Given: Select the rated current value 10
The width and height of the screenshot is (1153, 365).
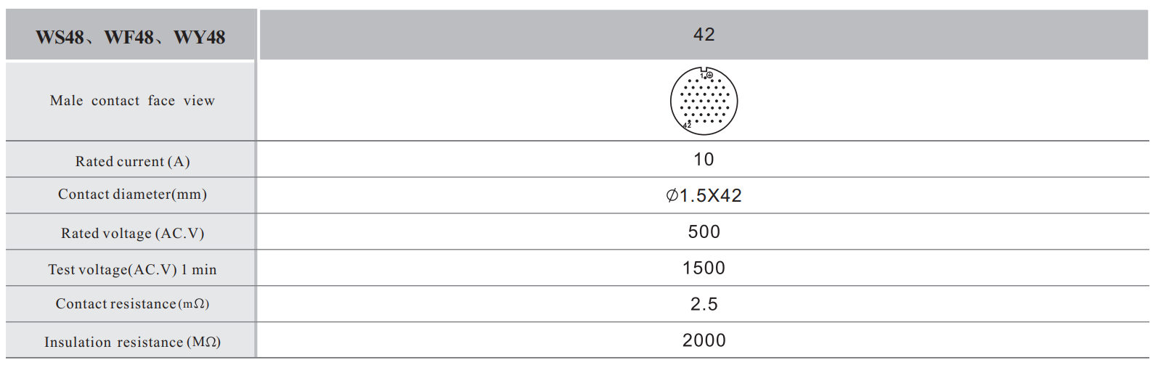Looking at the screenshot, I should point(704,160).
